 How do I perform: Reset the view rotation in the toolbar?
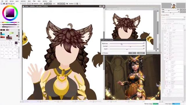pos(64,3)
